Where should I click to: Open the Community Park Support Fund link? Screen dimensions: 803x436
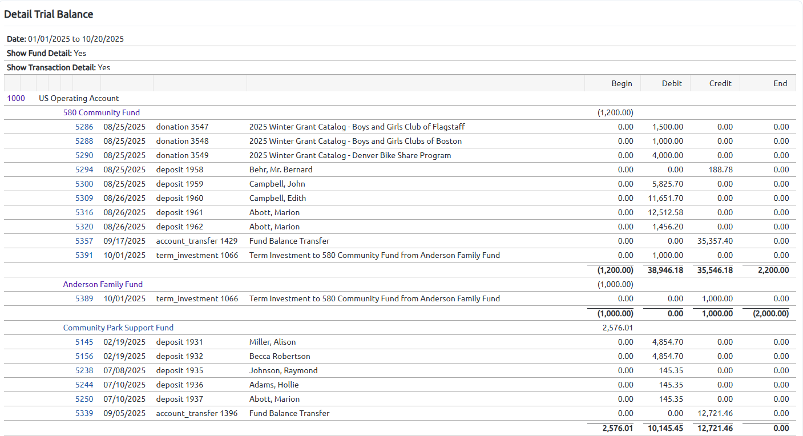118,328
